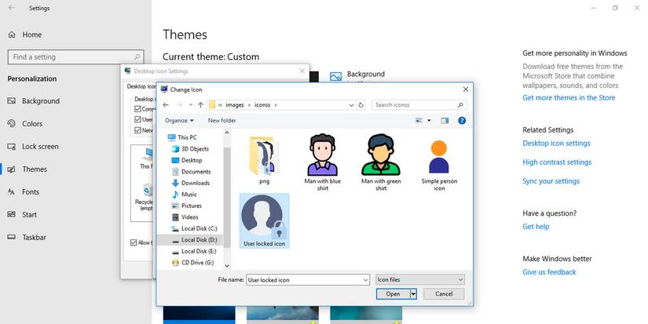Click the navigation pane scroll down arrow
This screenshot has width=648, height=324.
tap(226, 266)
